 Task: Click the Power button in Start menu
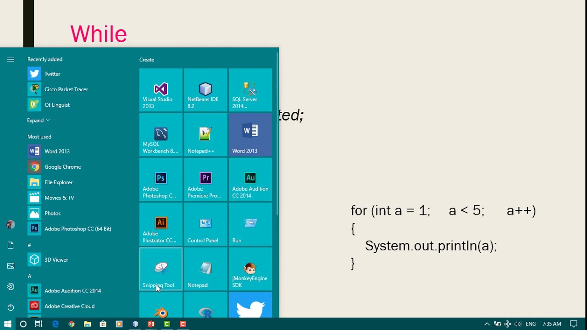tap(11, 307)
